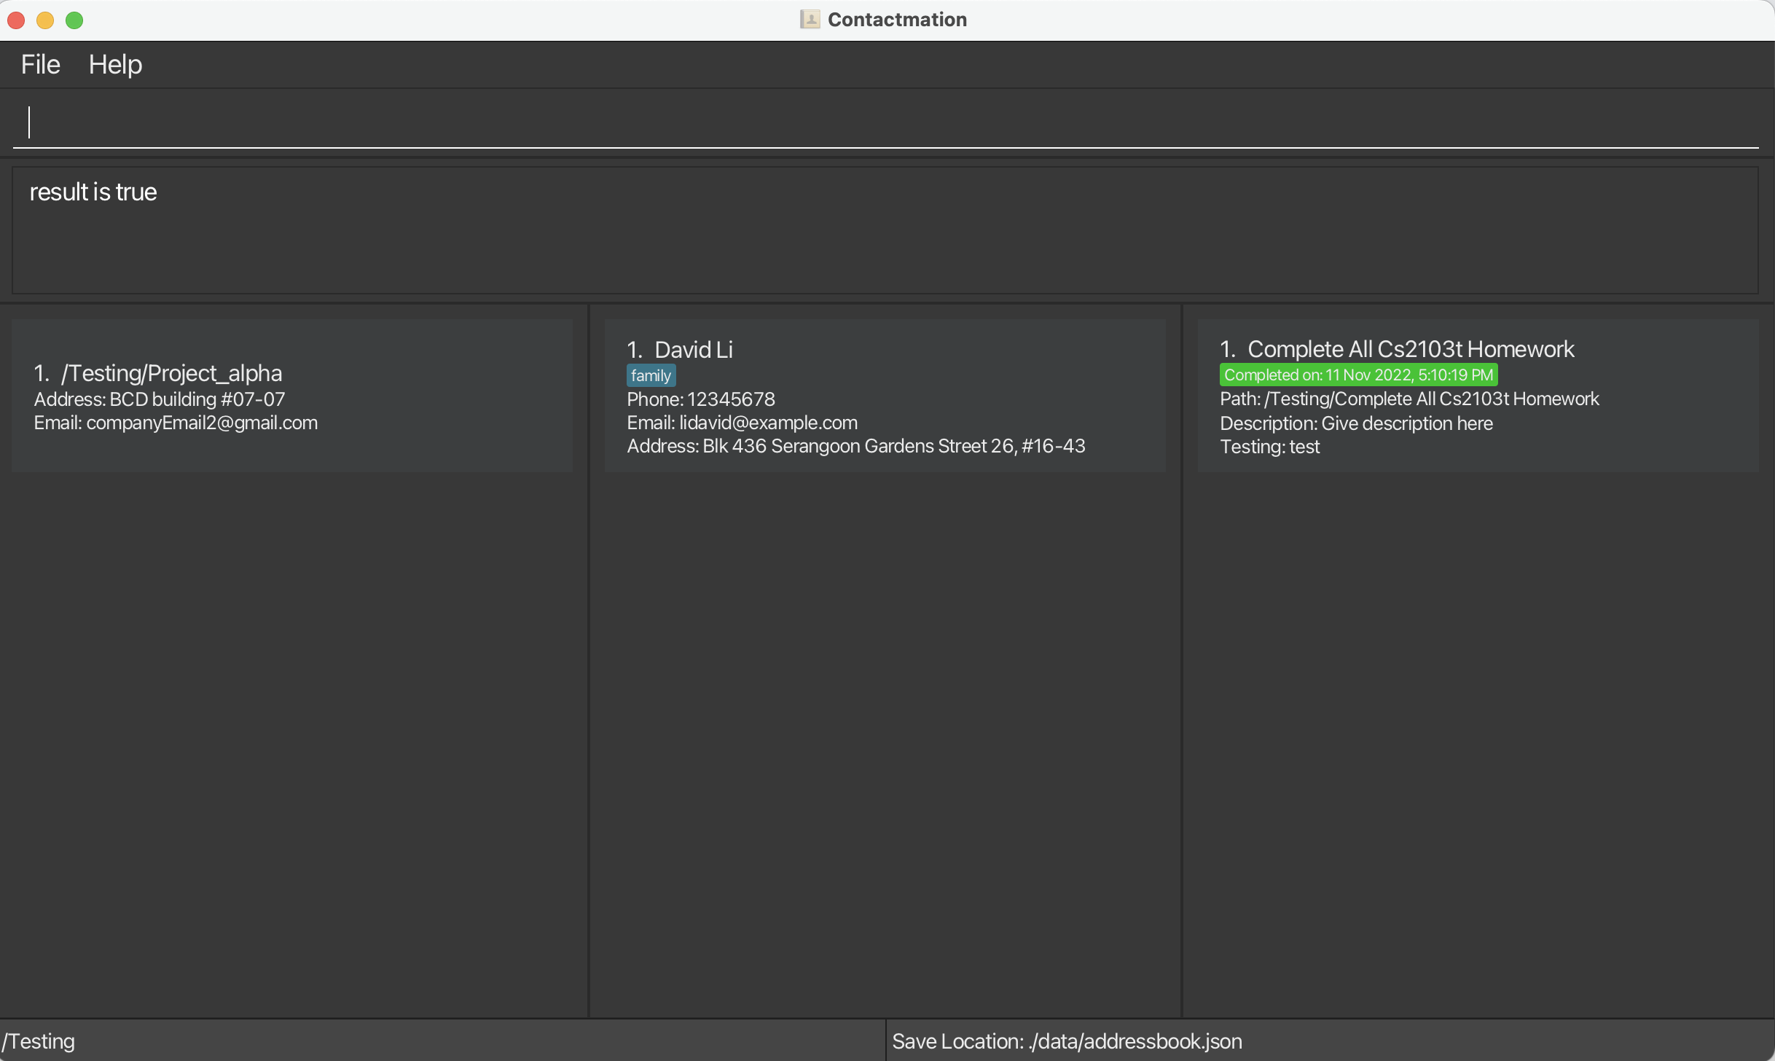This screenshot has height=1061, width=1775.
Task: Click the yellow minimize window button
Action: [x=45, y=20]
